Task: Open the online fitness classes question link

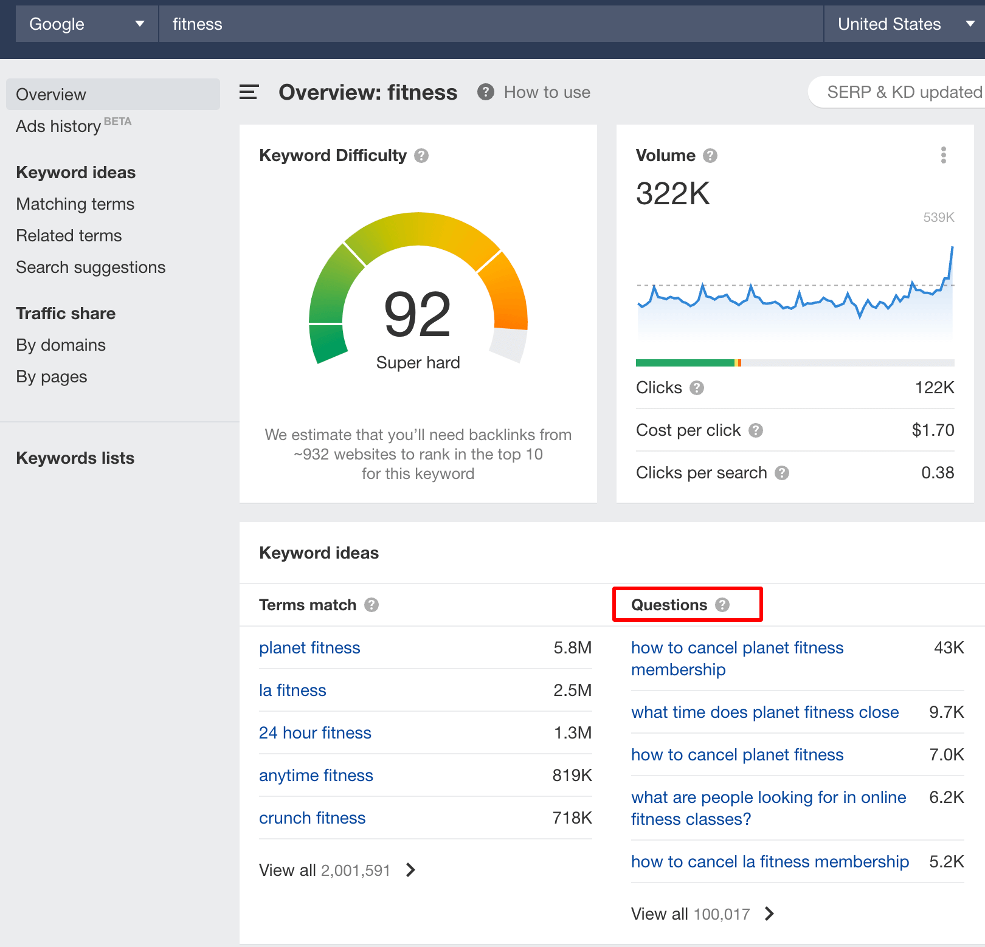Action: coord(769,808)
